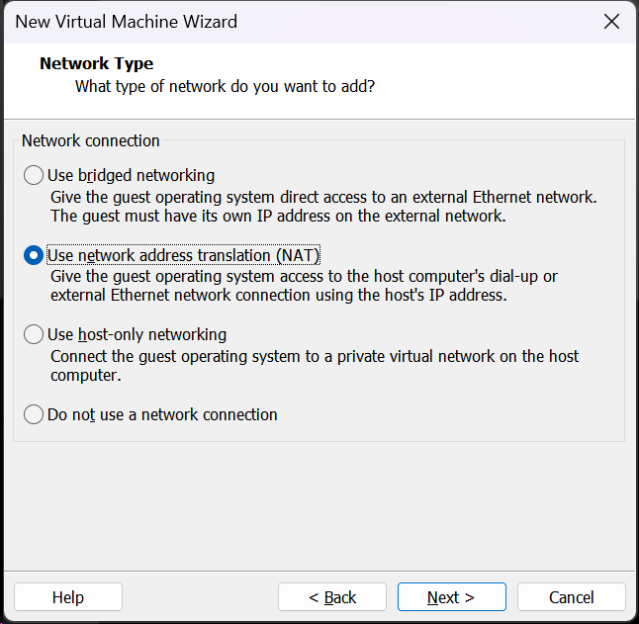Proceed with the Next button

[451, 597]
